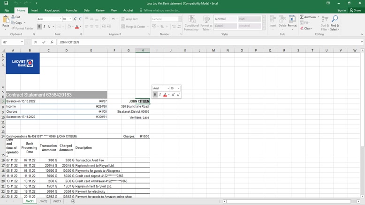Click the Insert Function fx icon

pyautogui.click(x=52, y=42)
